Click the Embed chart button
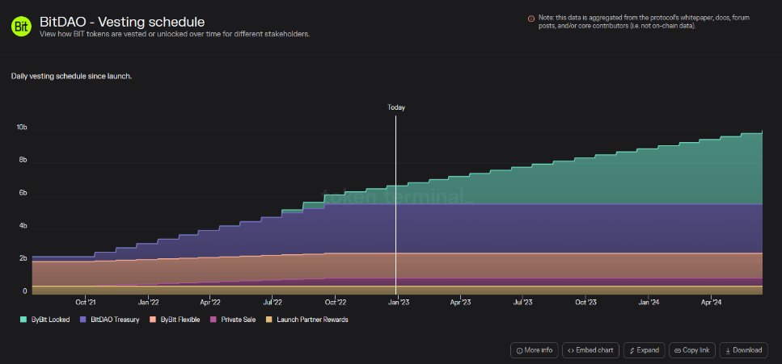Image resolution: width=782 pixels, height=364 pixels. tap(590, 350)
